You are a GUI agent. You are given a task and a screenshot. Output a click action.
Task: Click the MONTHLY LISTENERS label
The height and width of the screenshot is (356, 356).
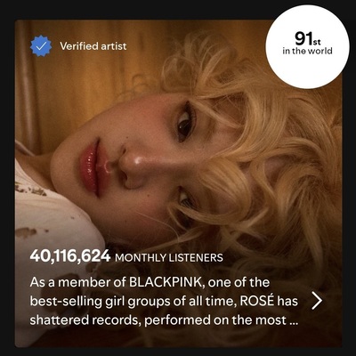click(169, 257)
